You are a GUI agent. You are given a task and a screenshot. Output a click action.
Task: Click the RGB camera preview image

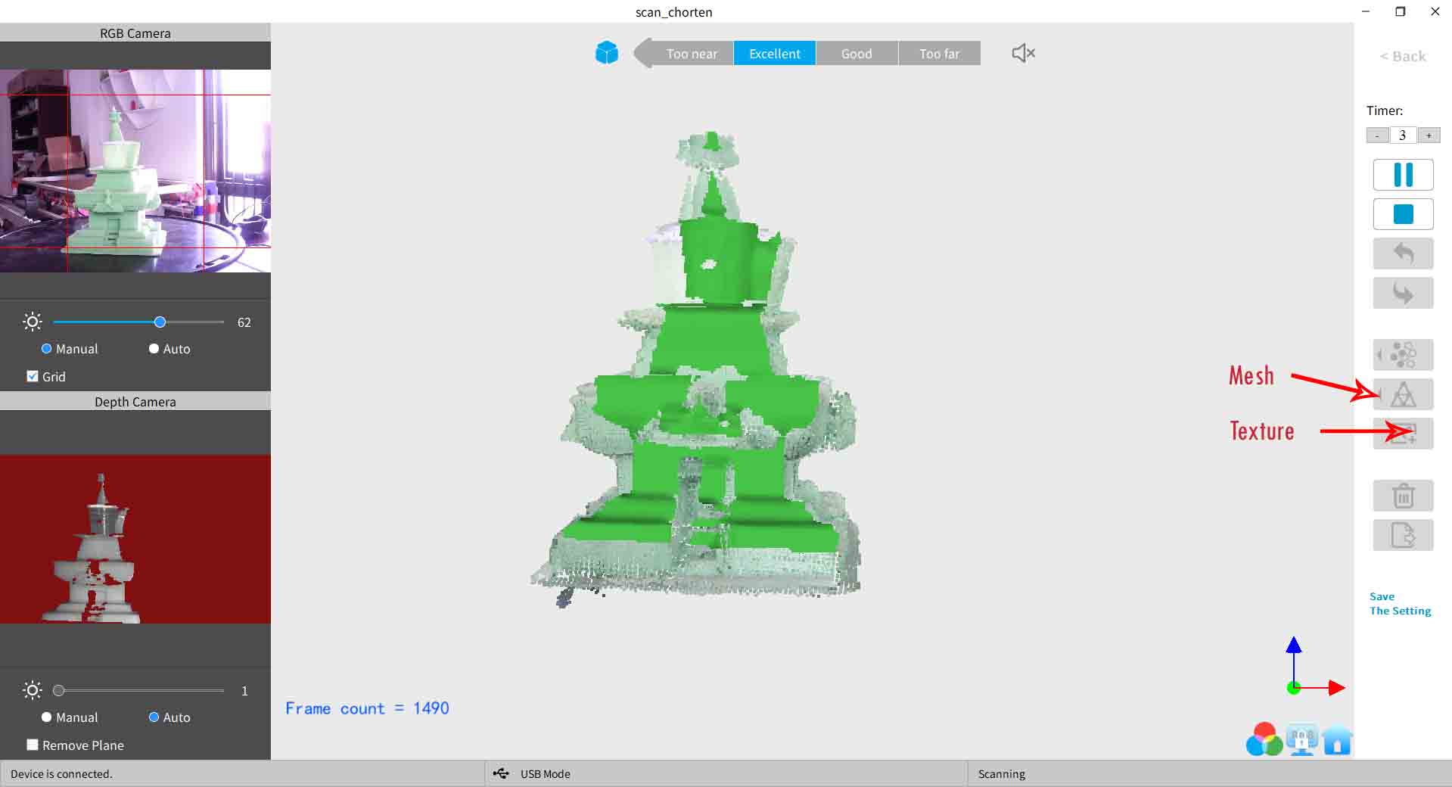[135, 171]
